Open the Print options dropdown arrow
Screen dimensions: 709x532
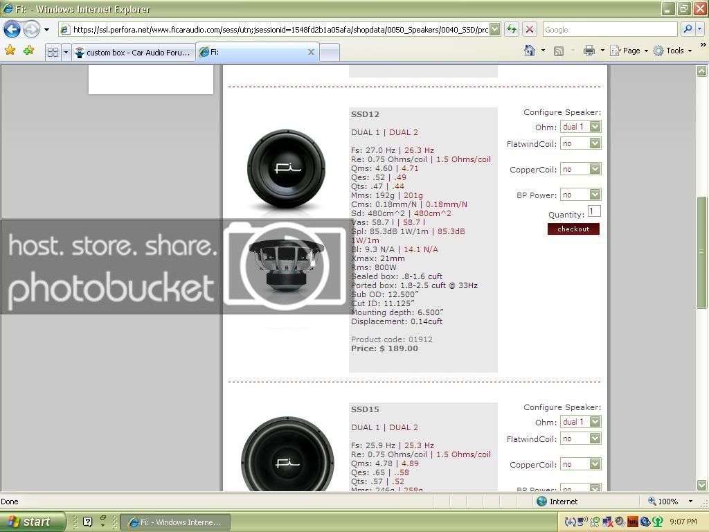[602, 51]
